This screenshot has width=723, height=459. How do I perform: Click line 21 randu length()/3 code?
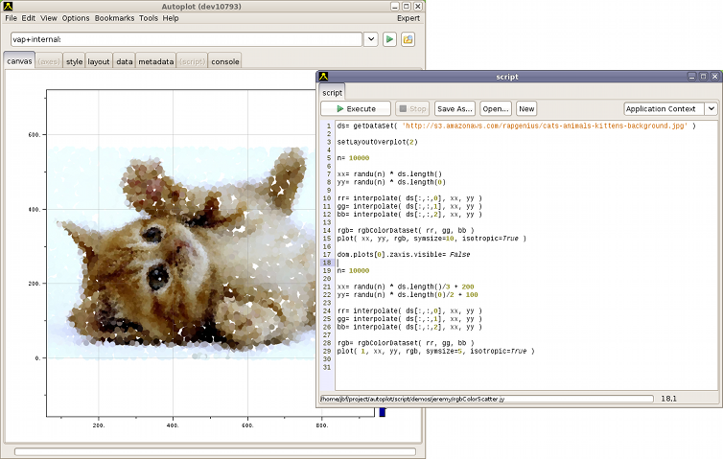tap(406, 287)
